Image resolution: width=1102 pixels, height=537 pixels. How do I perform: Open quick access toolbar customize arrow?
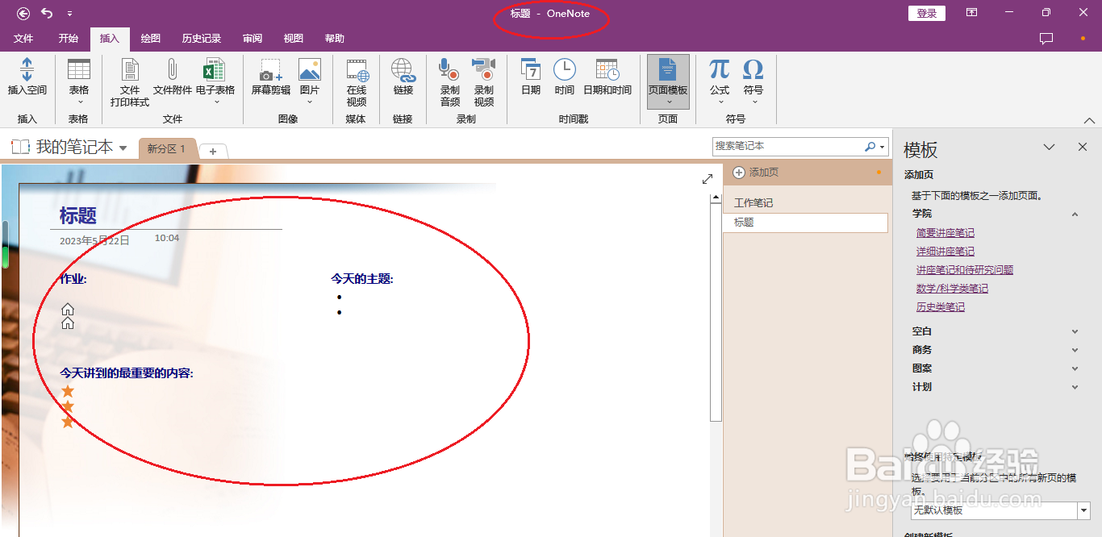coord(69,14)
